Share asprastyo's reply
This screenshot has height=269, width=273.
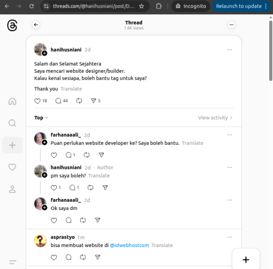pos(98,258)
